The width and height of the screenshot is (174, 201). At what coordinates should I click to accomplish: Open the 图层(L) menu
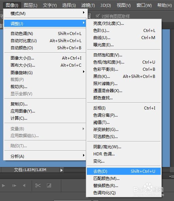[x=31, y=5]
